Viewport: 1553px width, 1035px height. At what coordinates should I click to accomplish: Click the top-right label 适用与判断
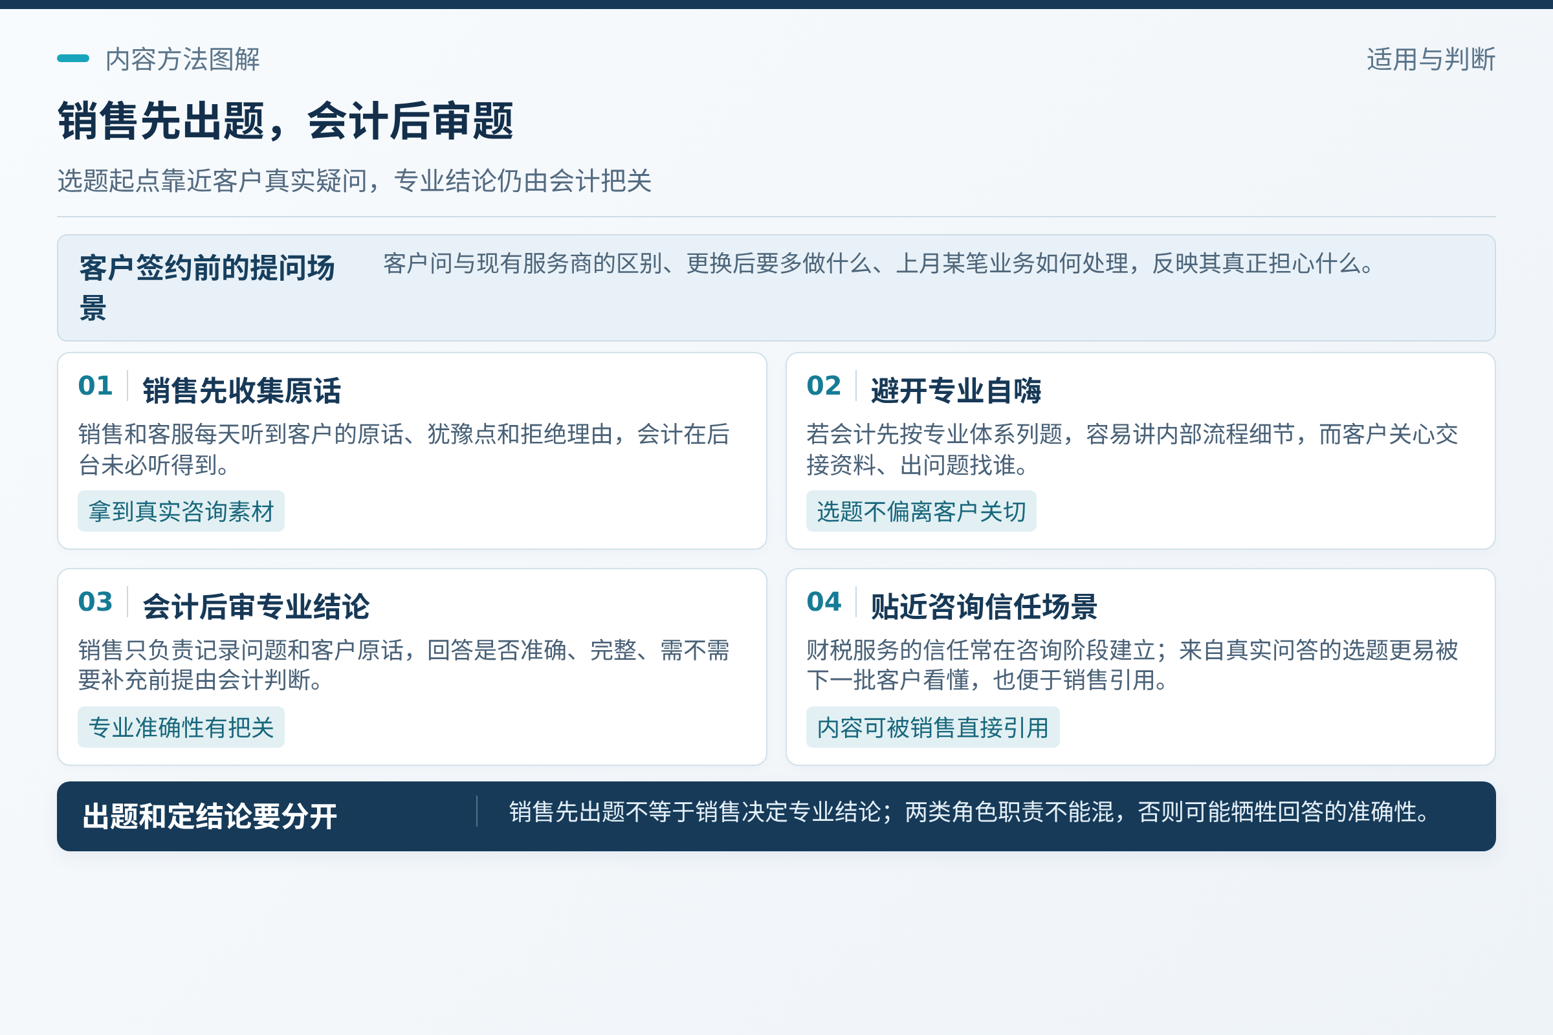point(1431,60)
